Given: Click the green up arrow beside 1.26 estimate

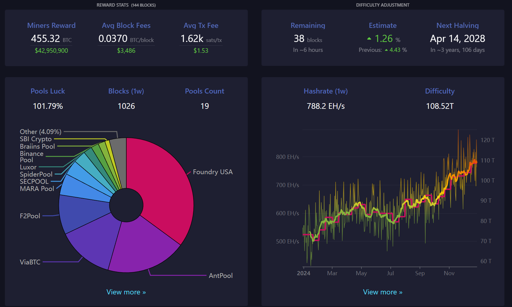Looking at the screenshot, I should (369, 39).
